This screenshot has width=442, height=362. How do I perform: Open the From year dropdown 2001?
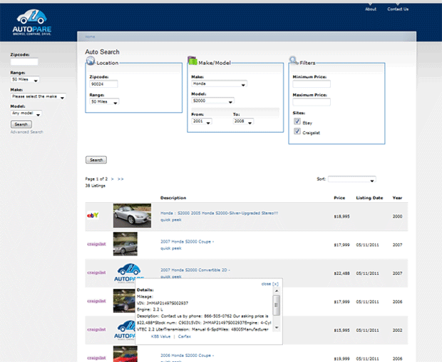[x=202, y=121]
